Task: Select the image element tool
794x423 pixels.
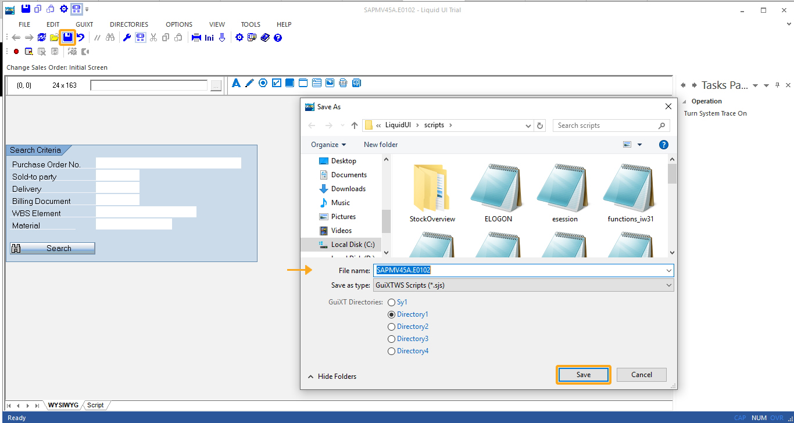Action: (x=330, y=83)
